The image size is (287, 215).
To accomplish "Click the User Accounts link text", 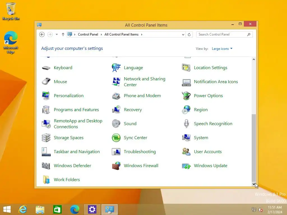I will coord(208,152).
